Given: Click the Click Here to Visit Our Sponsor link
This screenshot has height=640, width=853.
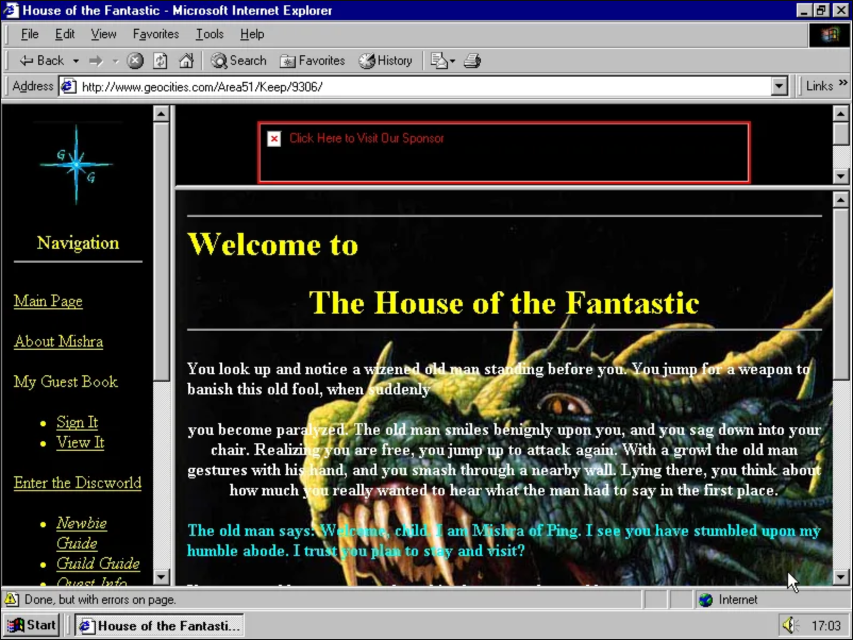Looking at the screenshot, I should click(366, 138).
